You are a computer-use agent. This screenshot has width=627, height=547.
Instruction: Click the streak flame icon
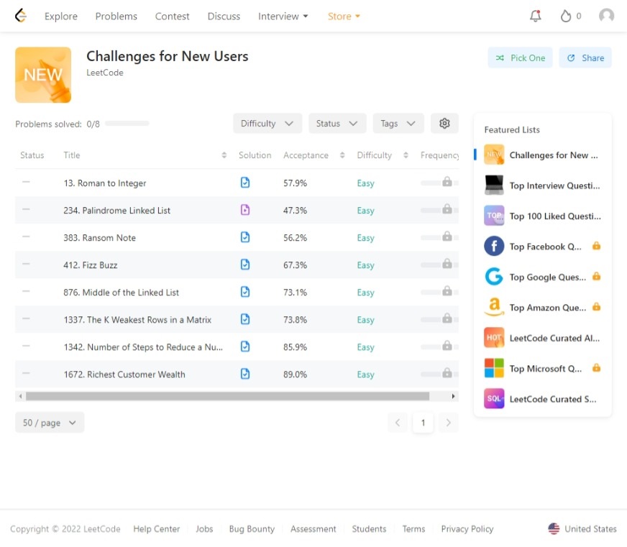click(x=565, y=16)
